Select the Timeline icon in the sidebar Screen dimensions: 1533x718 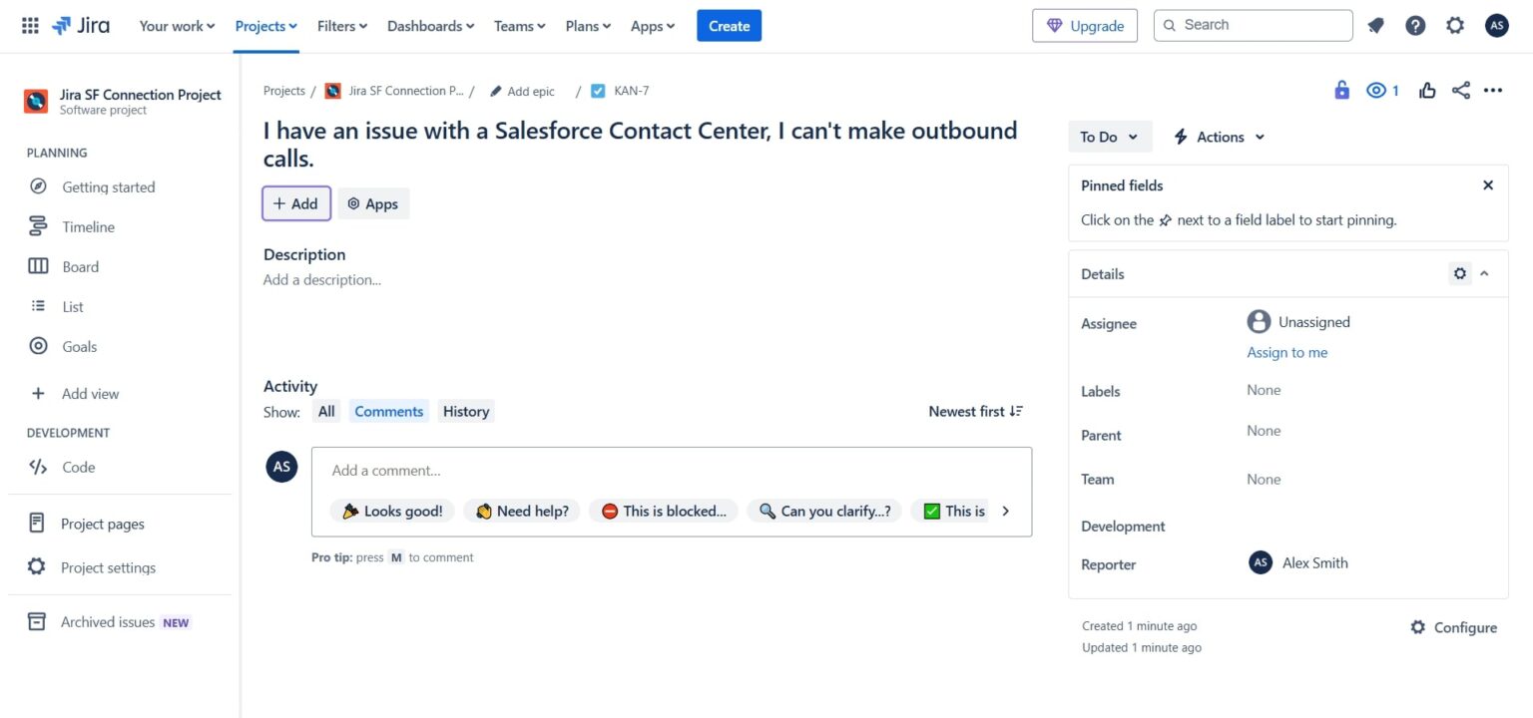[x=37, y=226]
